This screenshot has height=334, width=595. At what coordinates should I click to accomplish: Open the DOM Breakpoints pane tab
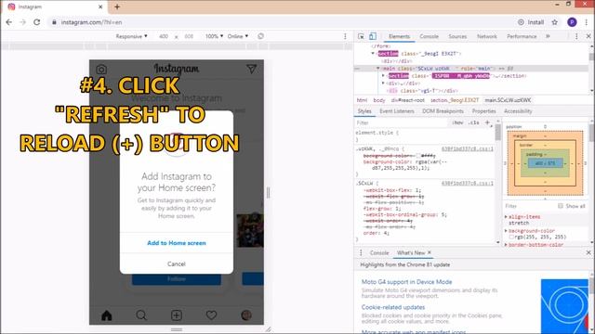click(x=443, y=111)
